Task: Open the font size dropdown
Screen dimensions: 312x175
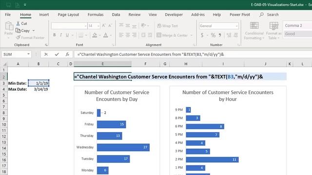Action: [98, 26]
